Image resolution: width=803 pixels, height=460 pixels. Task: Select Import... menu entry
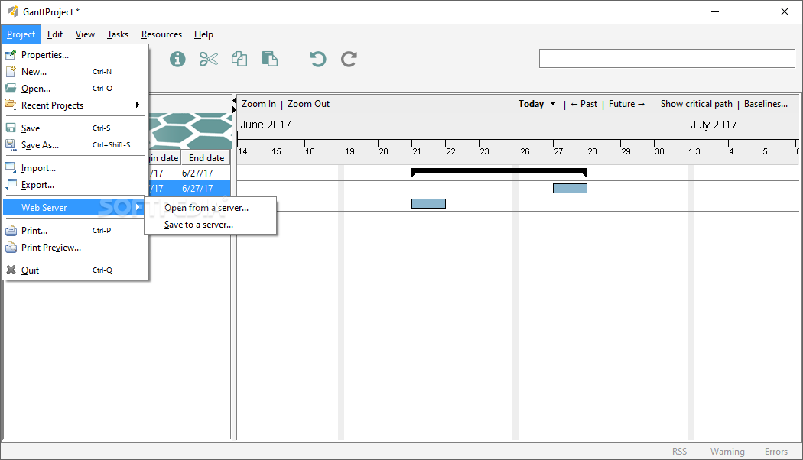click(75, 168)
